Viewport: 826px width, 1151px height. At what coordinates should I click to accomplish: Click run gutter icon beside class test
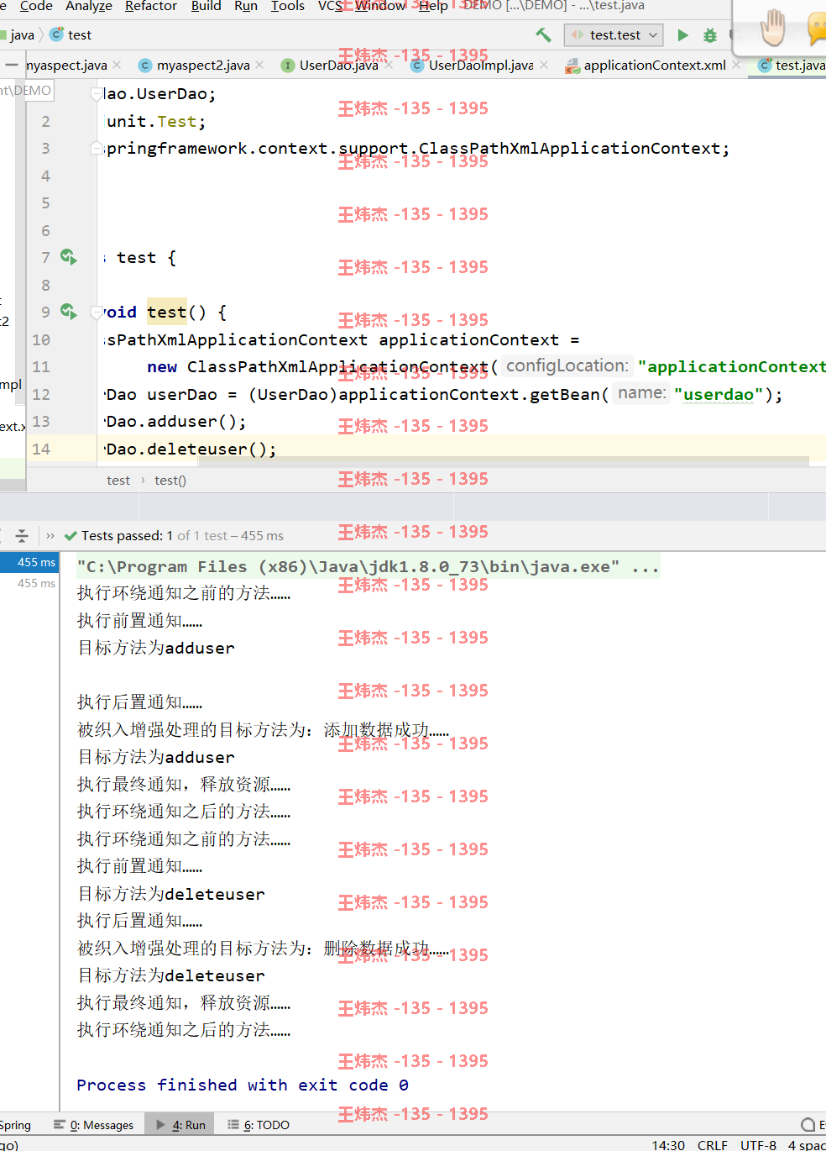[69, 257]
